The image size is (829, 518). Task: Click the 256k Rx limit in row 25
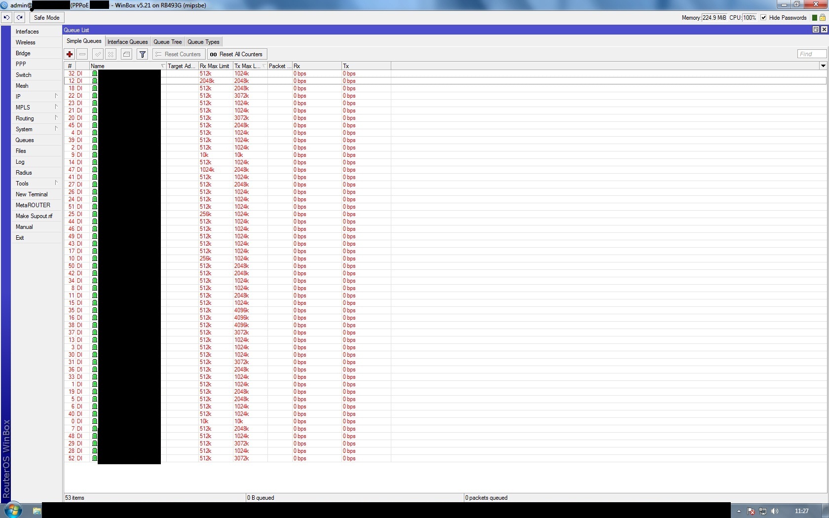(x=206, y=214)
